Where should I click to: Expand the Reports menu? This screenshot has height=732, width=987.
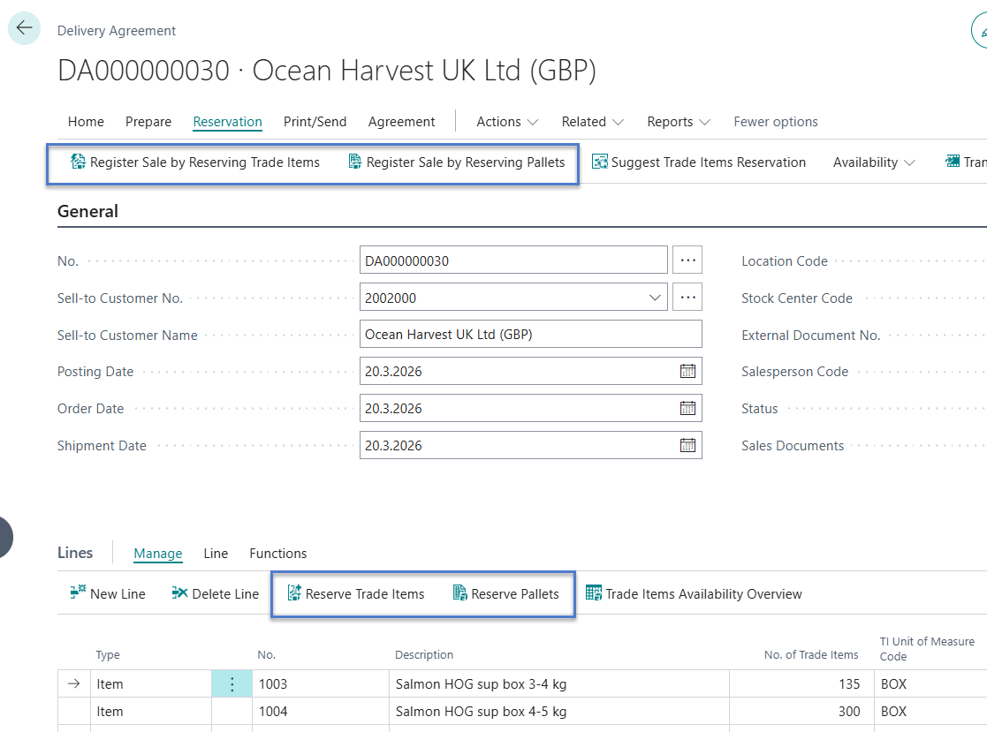[678, 122]
